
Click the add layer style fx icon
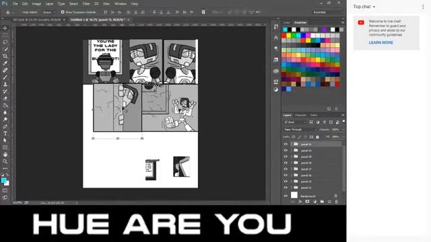click(300, 202)
